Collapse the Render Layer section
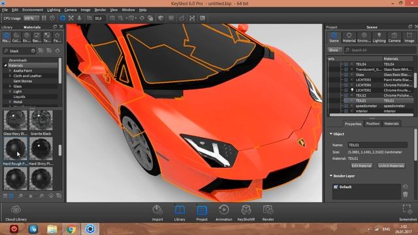 coord(331,176)
